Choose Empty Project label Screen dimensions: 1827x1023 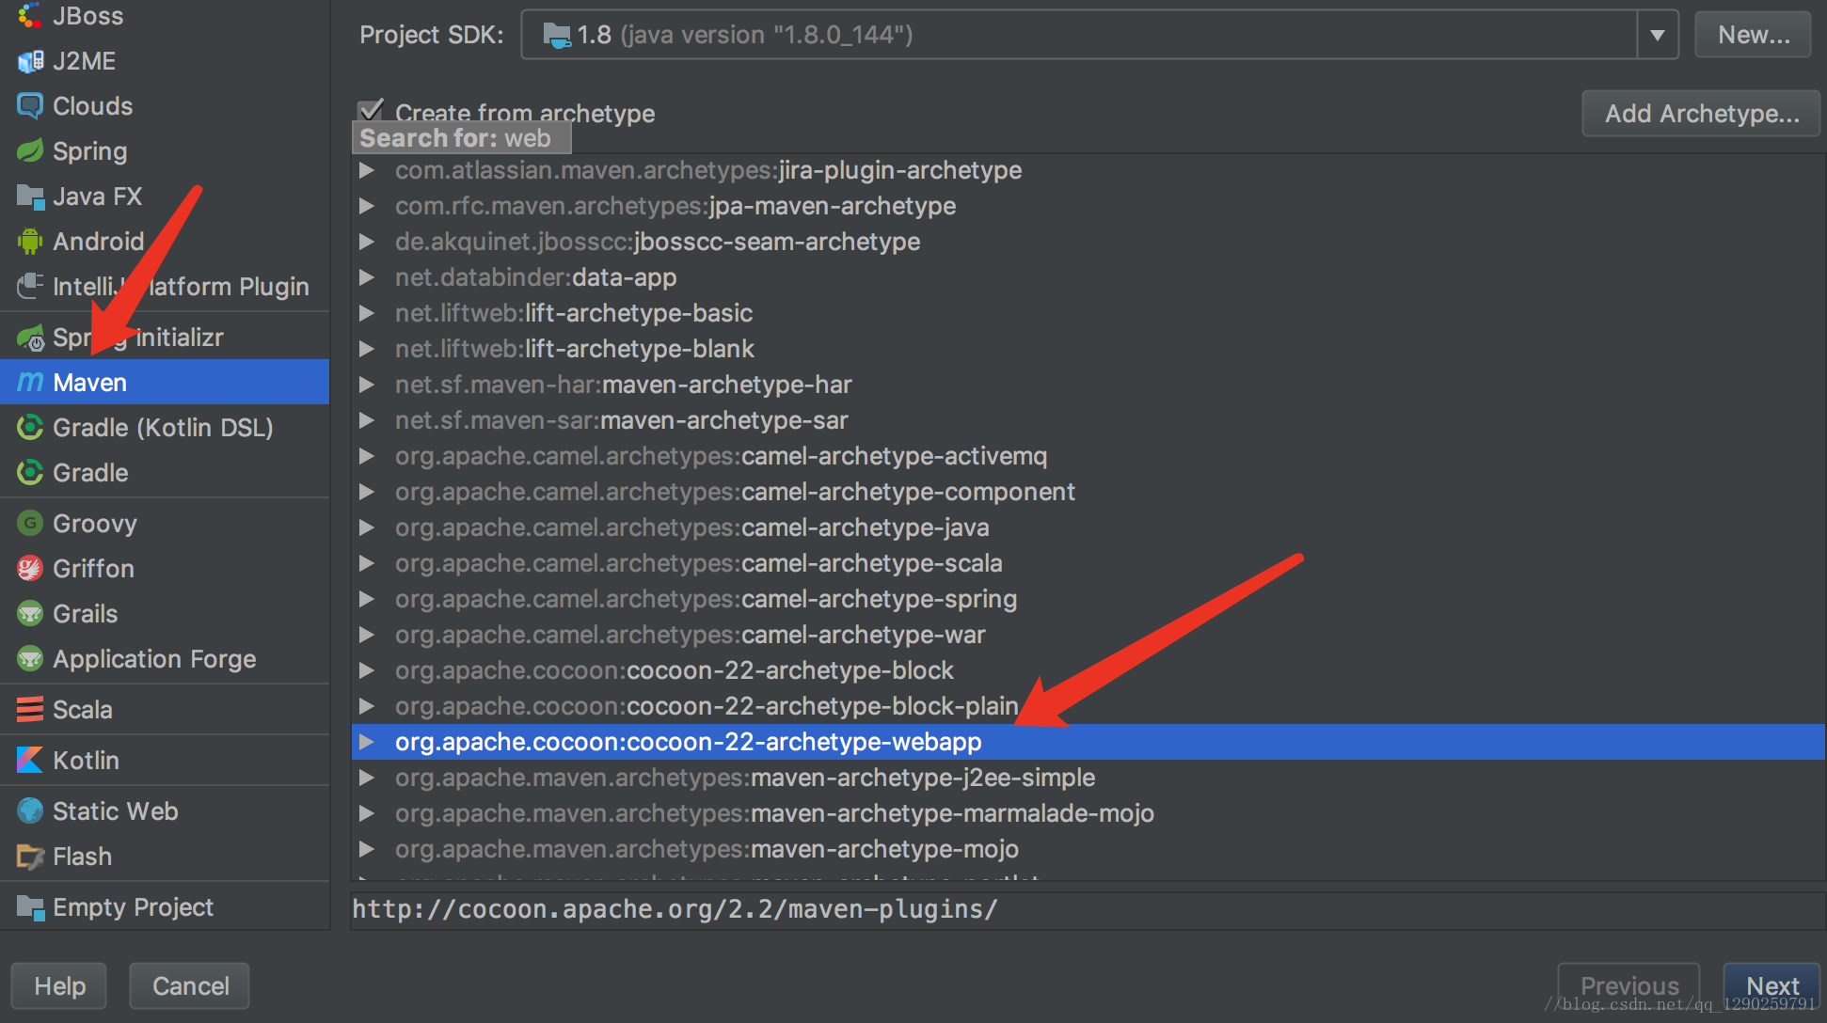coord(133,907)
